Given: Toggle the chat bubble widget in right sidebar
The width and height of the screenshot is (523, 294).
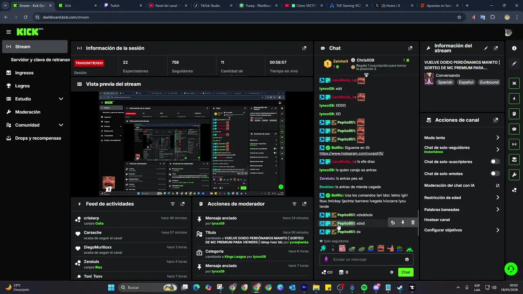Looking at the screenshot, I should tap(514, 129).
